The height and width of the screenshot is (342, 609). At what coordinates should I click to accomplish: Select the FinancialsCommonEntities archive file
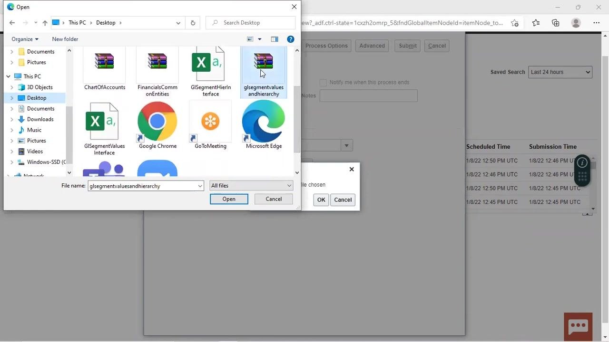[x=157, y=72]
